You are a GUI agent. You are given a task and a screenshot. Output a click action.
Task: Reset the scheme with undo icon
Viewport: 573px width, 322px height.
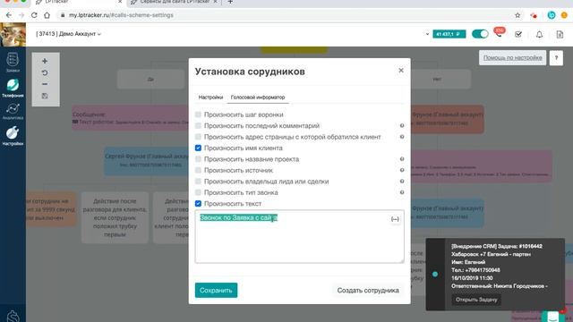click(45, 72)
